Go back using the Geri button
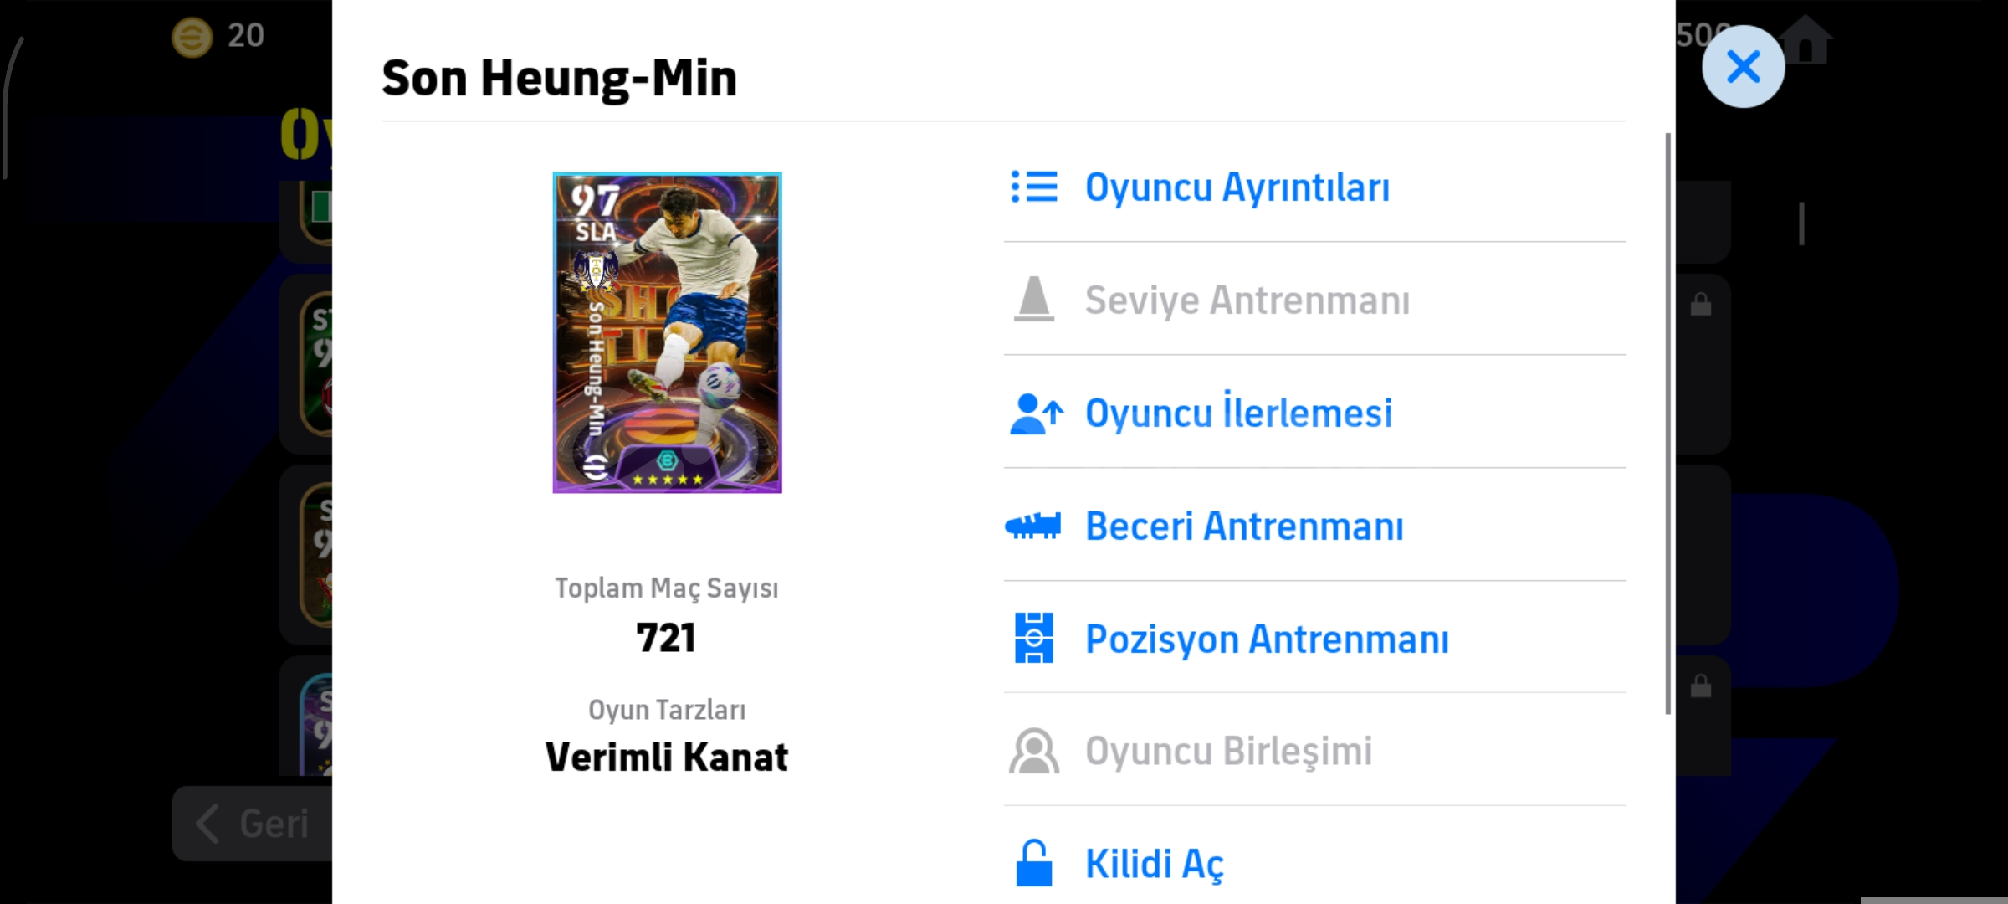 (253, 824)
